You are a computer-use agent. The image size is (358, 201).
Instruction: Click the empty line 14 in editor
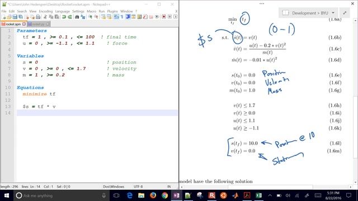[x=97, y=113]
